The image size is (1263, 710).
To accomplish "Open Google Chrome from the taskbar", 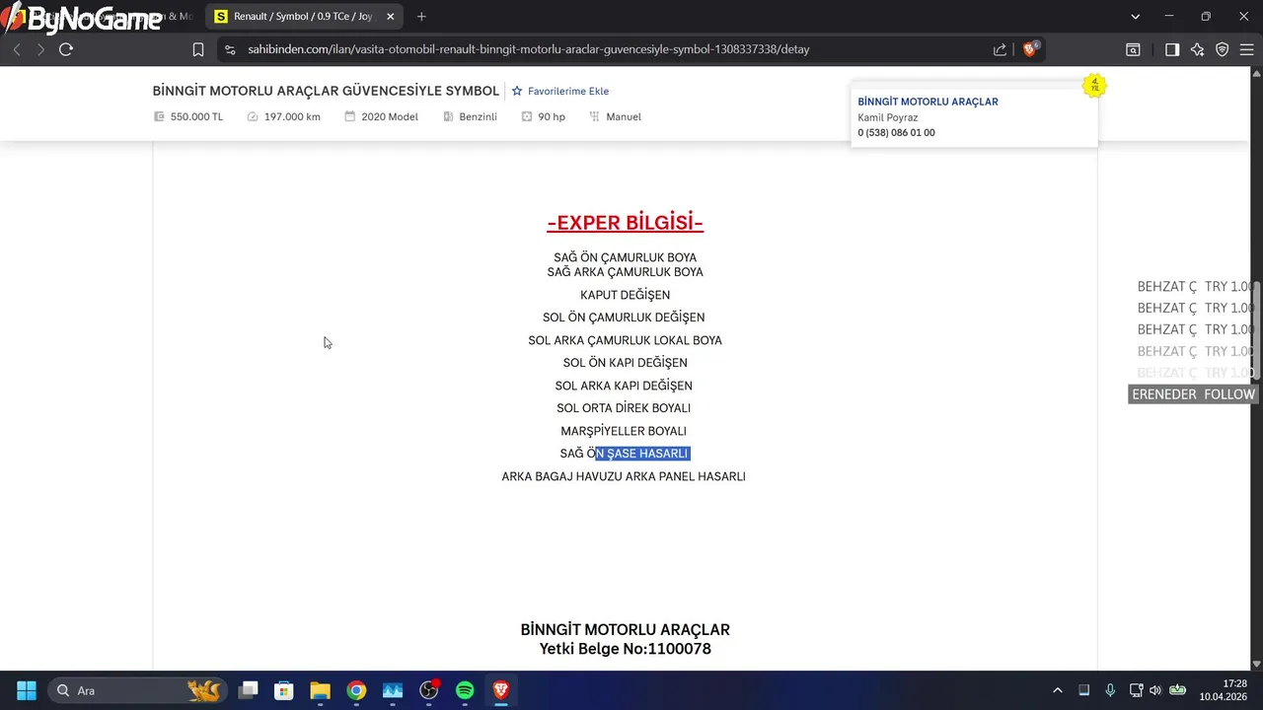I will coord(356,690).
